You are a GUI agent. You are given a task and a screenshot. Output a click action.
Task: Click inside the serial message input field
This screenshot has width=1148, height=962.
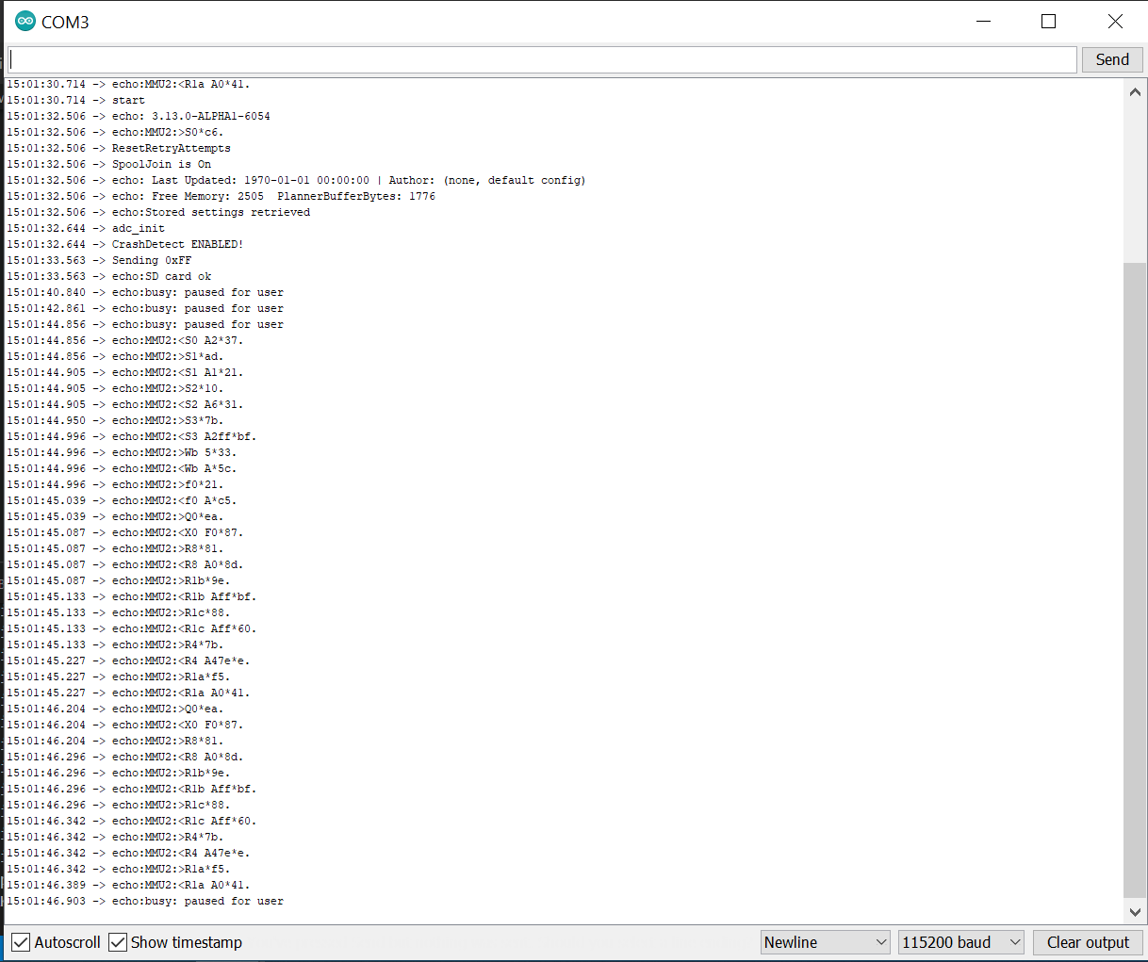click(x=542, y=58)
